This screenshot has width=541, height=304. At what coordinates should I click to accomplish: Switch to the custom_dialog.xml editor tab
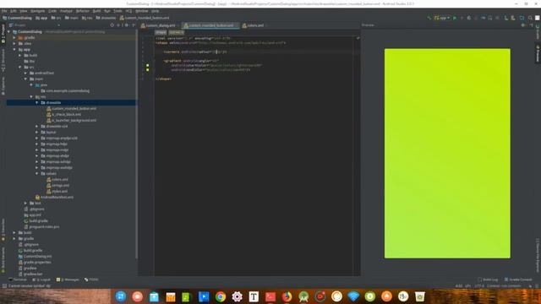[158, 25]
